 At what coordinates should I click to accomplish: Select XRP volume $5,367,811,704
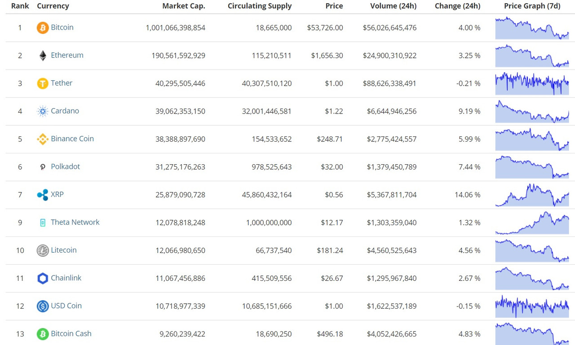pyautogui.click(x=392, y=195)
